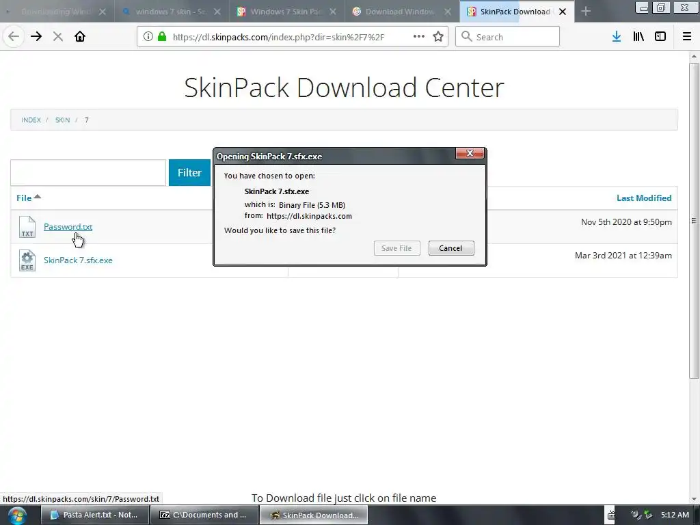Close the Download Windows tab
The height and width of the screenshot is (525, 700).
[x=448, y=12]
